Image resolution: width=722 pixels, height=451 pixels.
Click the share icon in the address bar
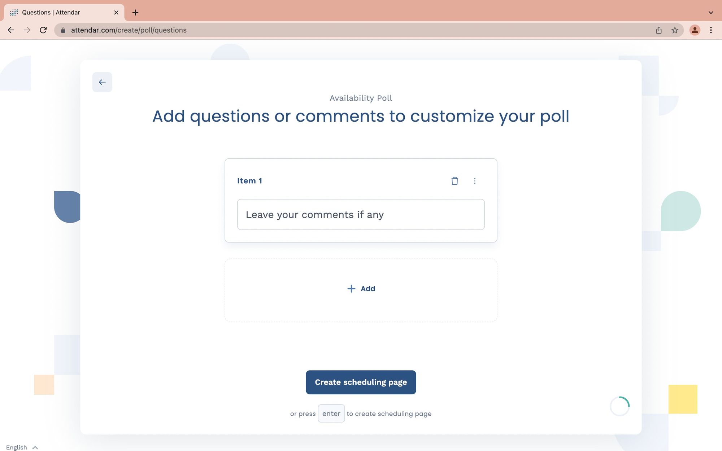659,30
